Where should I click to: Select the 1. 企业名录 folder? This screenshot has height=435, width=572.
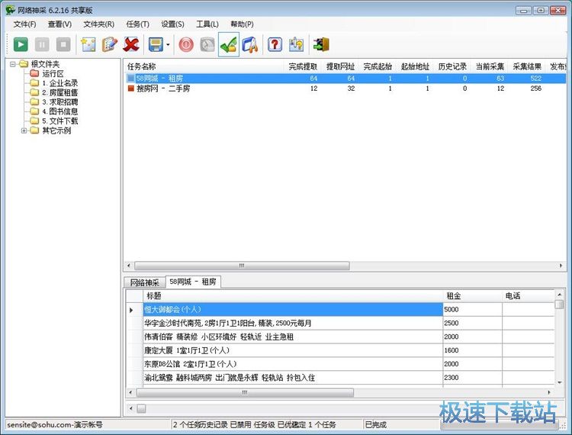[59, 83]
